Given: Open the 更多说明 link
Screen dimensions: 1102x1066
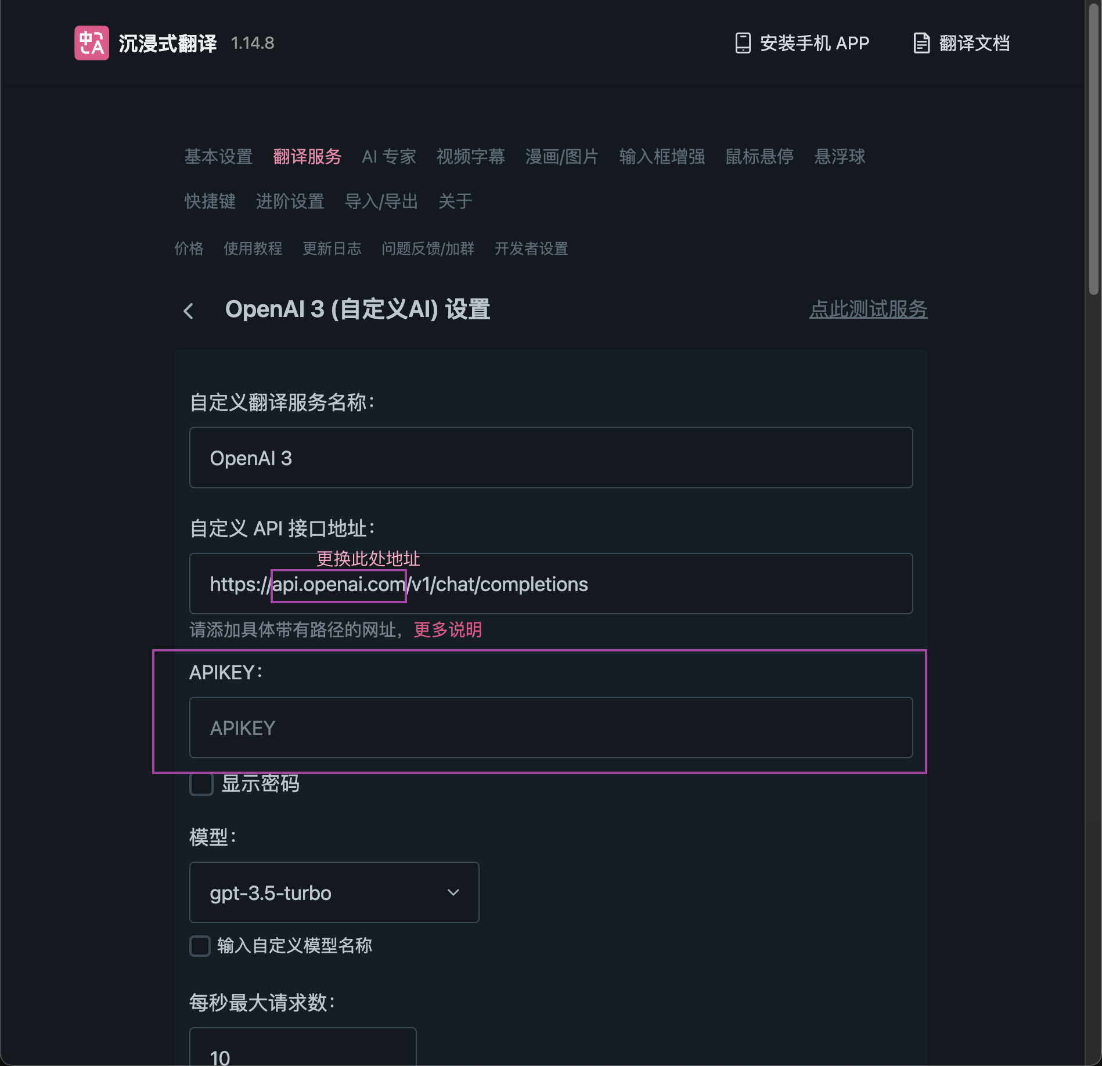Looking at the screenshot, I should pos(447,630).
